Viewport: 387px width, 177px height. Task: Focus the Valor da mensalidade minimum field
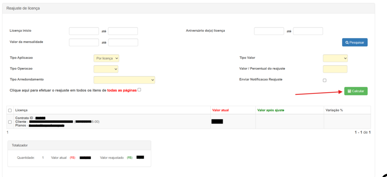pyautogui.click(x=84, y=43)
